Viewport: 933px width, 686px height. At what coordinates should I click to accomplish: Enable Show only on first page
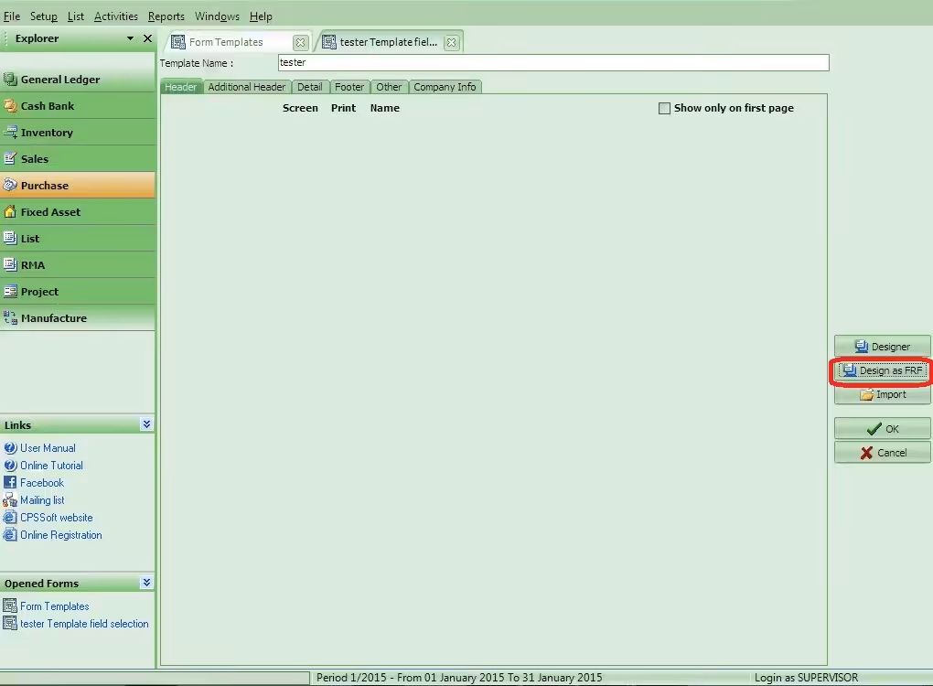664,108
